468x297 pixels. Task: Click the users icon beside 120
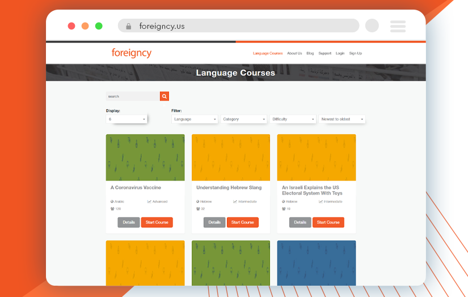(112, 209)
